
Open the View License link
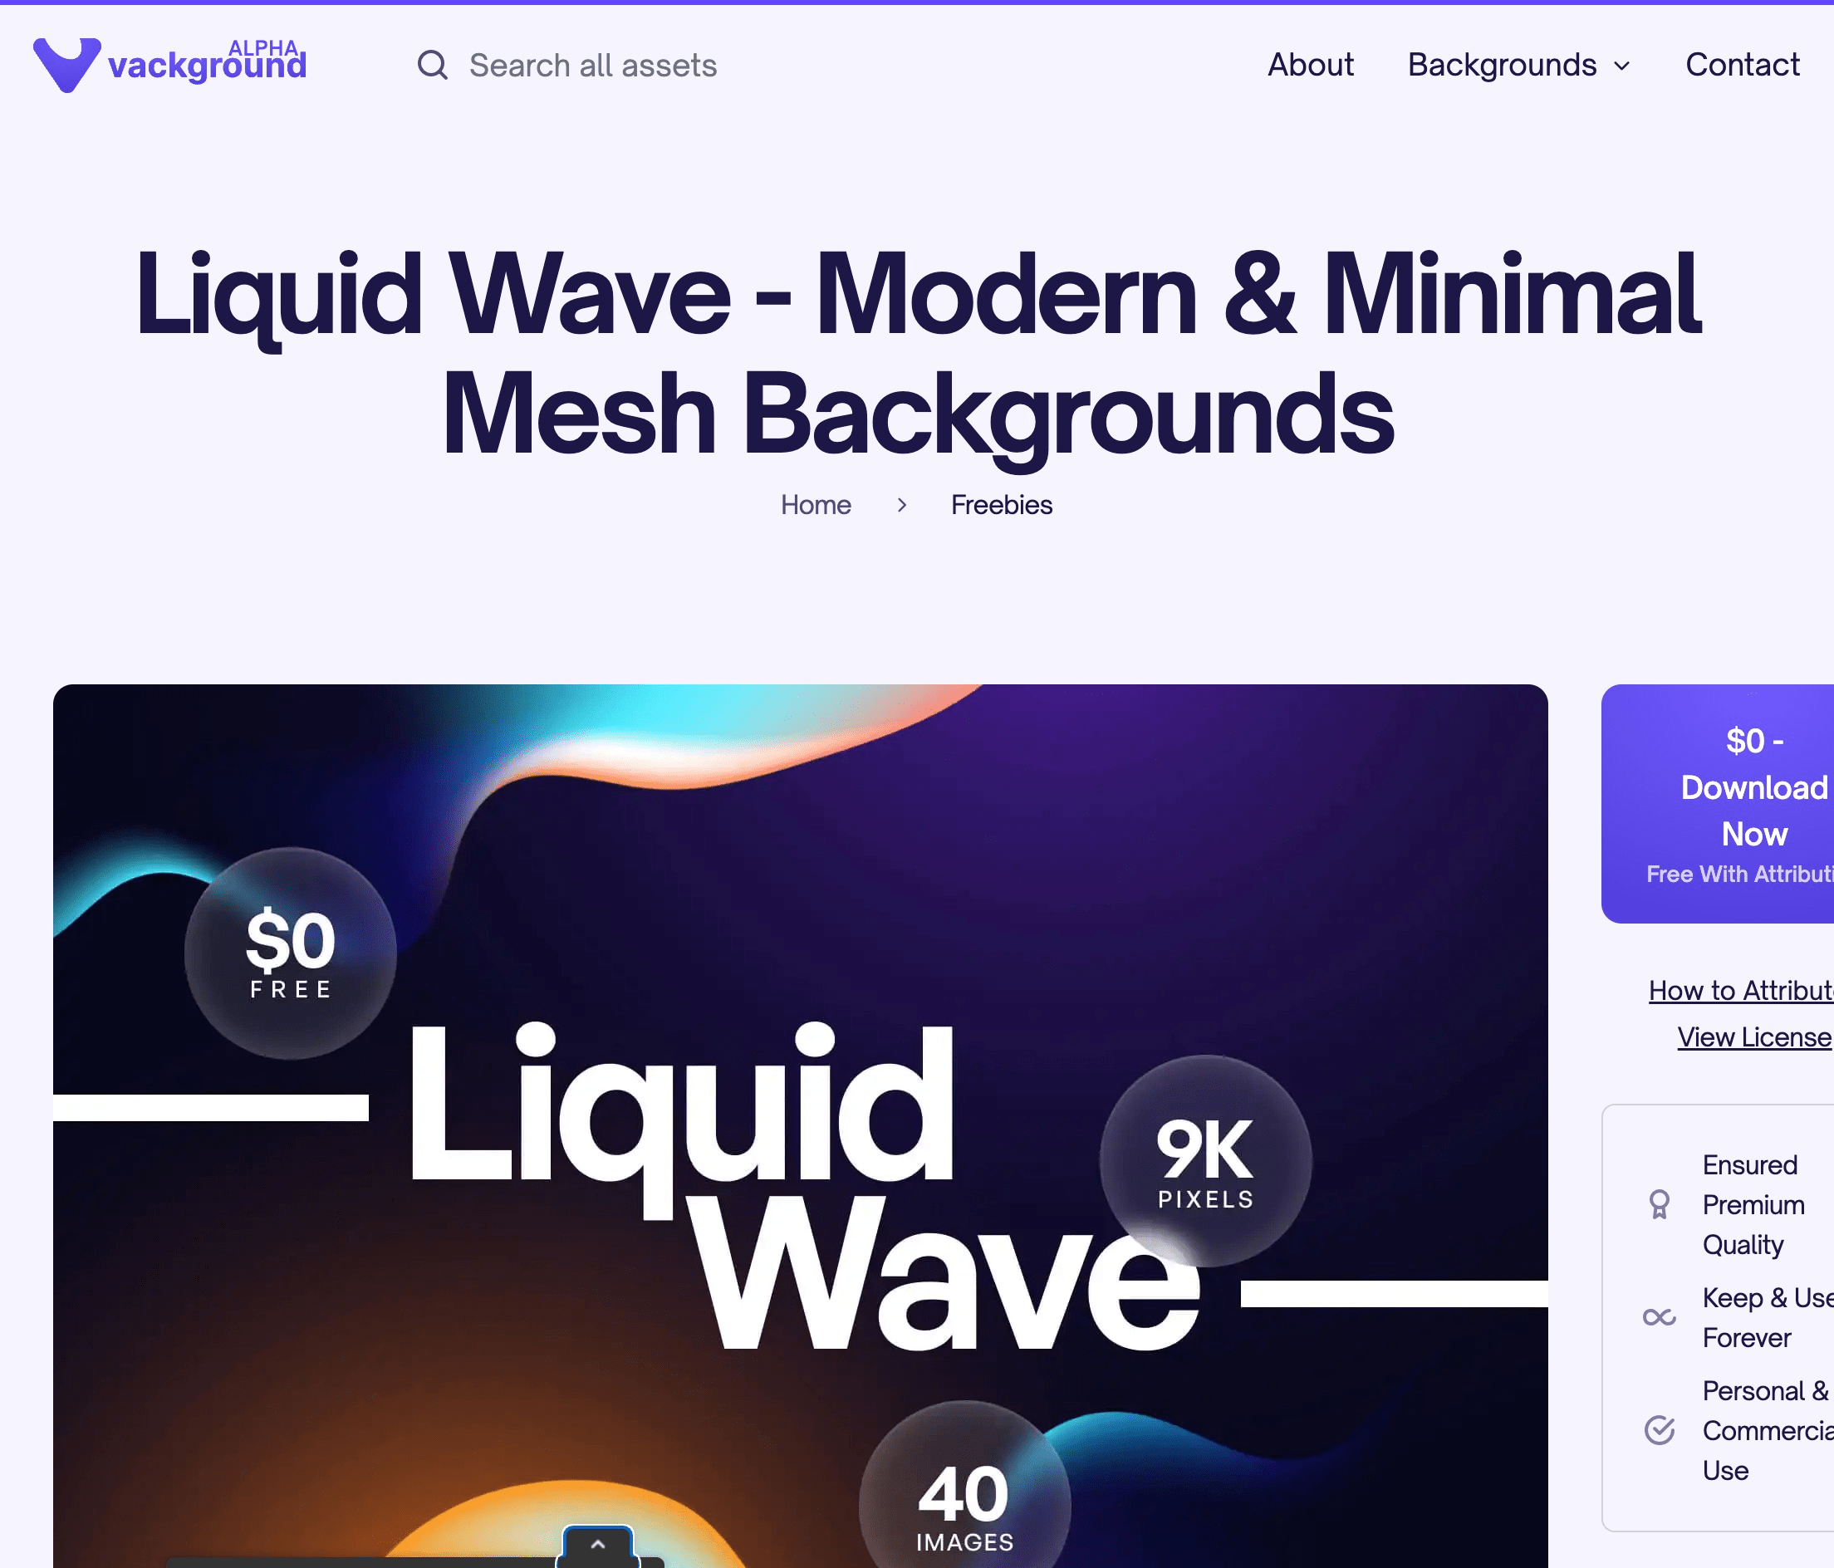[x=1755, y=1037]
